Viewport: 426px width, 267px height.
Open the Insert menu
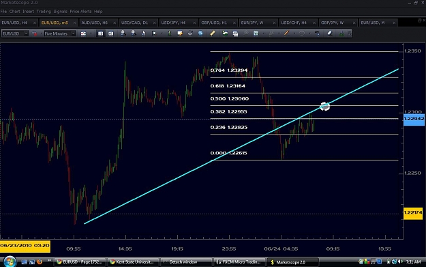(28, 12)
